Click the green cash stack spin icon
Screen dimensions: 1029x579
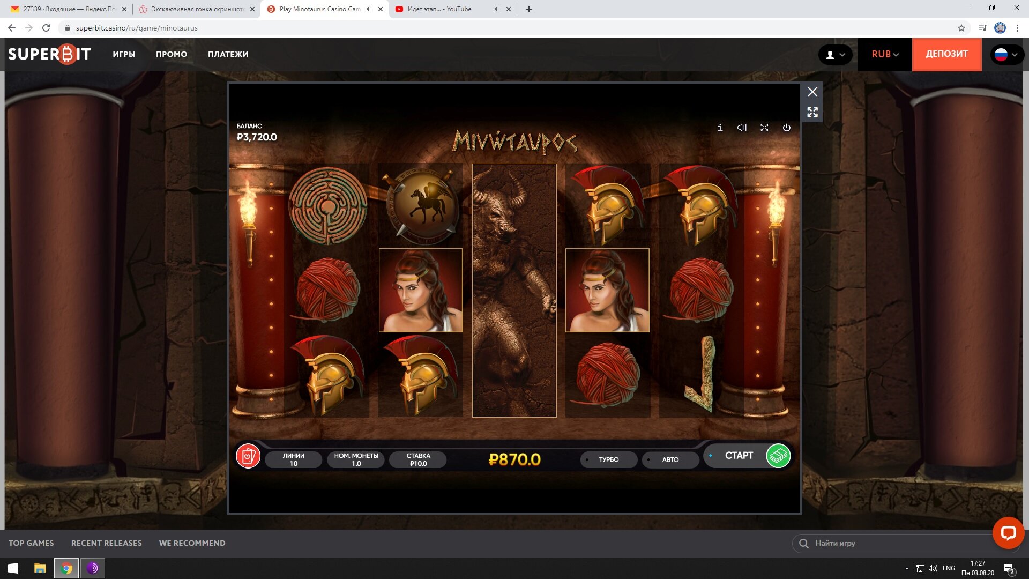point(778,456)
